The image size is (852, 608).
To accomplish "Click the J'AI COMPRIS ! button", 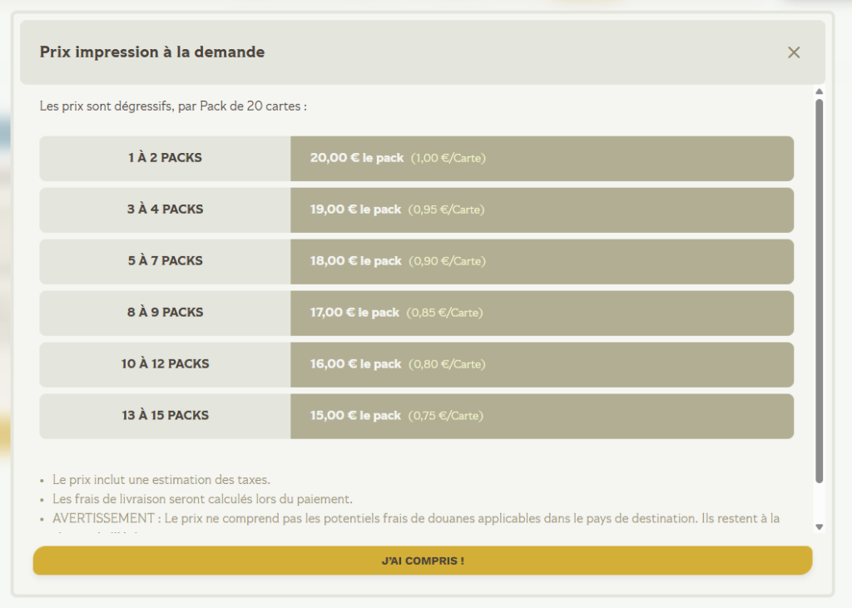I will pos(423,561).
